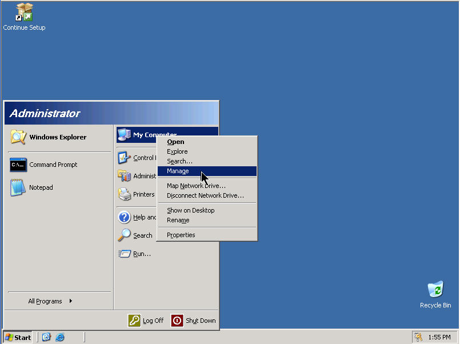Click the Notepad notebook icon
The width and height of the screenshot is (460, 344).
[x=18, y=187]
